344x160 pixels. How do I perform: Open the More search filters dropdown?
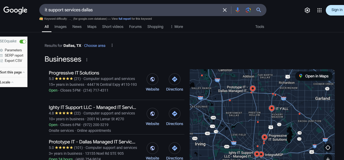point(177,27)
